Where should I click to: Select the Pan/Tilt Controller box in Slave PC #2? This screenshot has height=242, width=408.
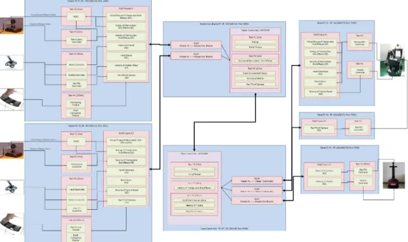pyautogui.click(x=358, y=128)
